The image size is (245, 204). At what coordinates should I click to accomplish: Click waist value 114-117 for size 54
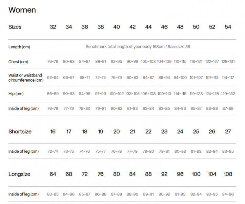(x=228, y=78)
